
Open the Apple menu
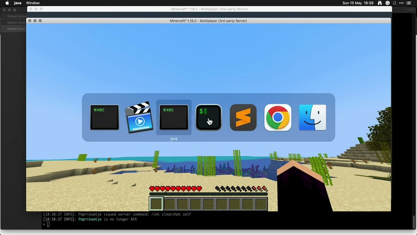pos(7,3)
